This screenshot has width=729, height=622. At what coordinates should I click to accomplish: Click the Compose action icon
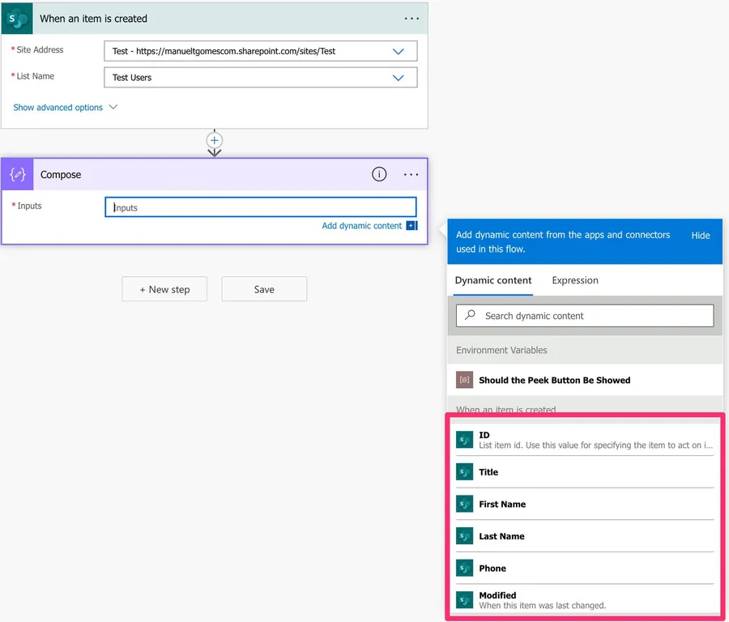[x=18, y=174]
